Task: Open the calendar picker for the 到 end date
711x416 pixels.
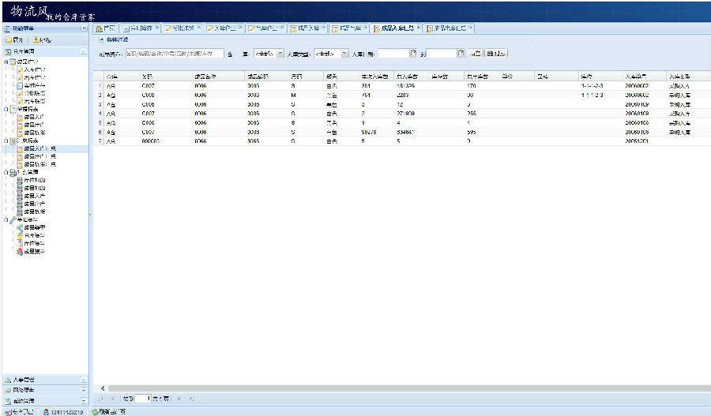Action: pos(461,54)
